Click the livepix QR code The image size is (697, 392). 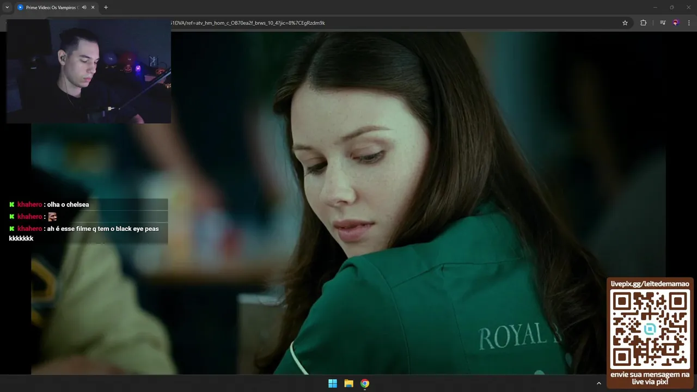[x=650, y=329]
